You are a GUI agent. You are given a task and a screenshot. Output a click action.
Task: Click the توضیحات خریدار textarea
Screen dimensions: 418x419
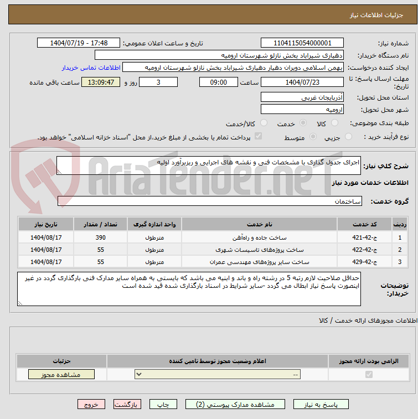pos(189,289)
